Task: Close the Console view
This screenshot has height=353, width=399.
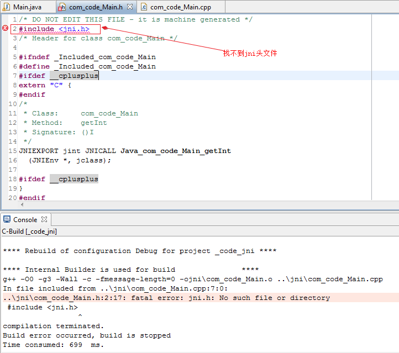Action: pos(44,219)
